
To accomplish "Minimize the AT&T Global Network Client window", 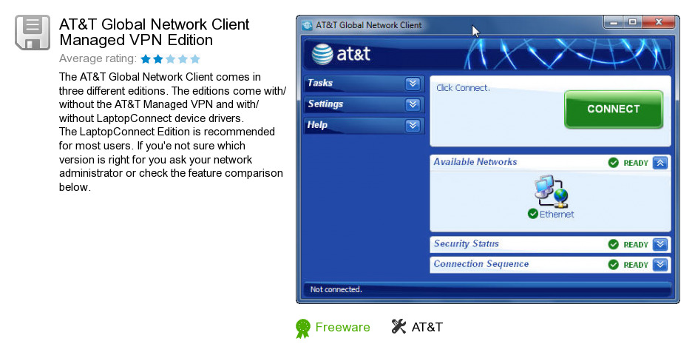I will pyautogui.click(x=614, y=22).
